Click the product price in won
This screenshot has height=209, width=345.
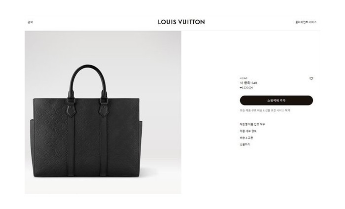246,88
